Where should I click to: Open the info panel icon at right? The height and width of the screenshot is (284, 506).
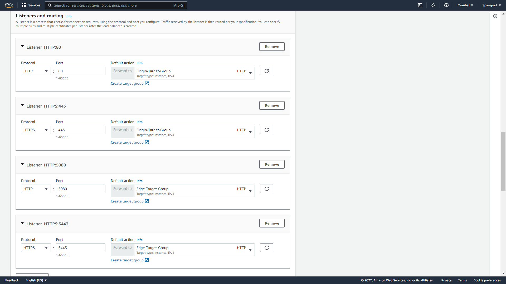coord(495,16)
